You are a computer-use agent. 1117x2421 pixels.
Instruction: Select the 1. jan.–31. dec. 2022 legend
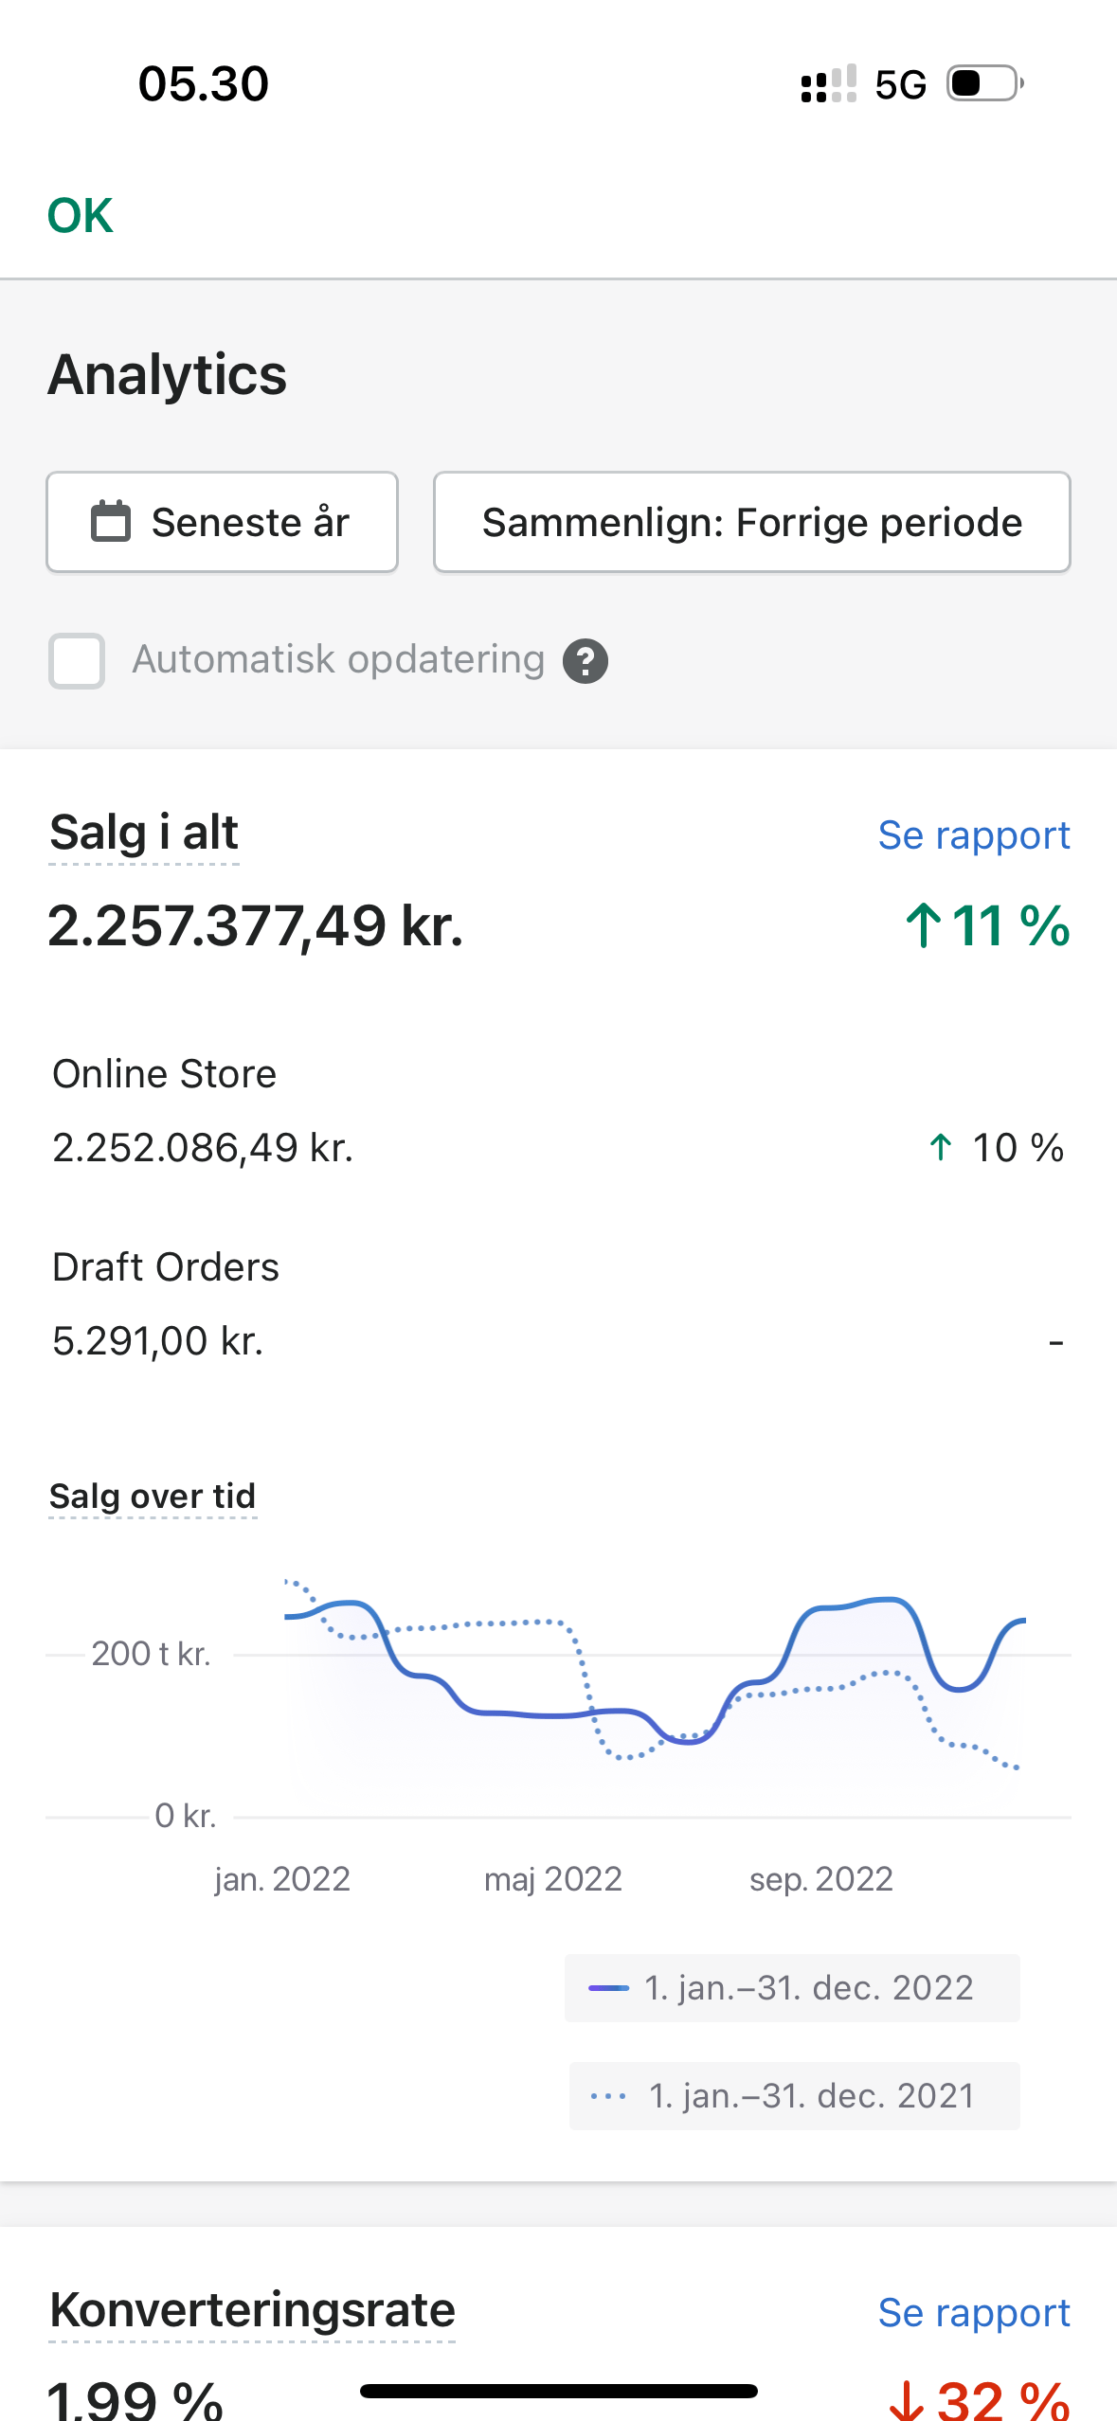coord(792,1987)
